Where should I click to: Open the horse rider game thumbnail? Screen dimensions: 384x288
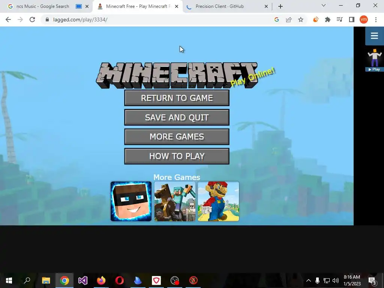coord(175,201)
